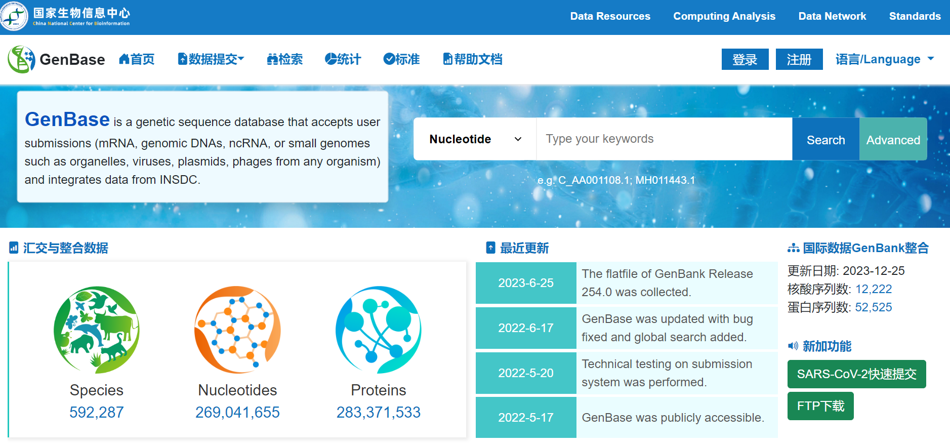Click the China National Center for Bioinformation logo
Image resolution: width=950 pixels, height=446 pixels.
(x=14, y=16)
